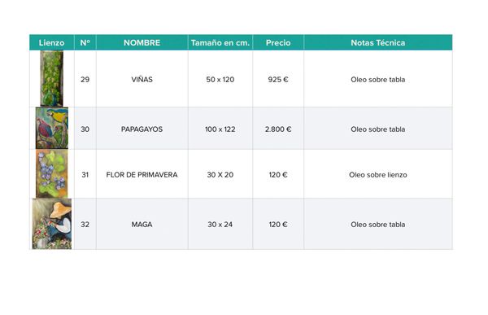Select the 100 x 122 size cell

coord(220,129)
